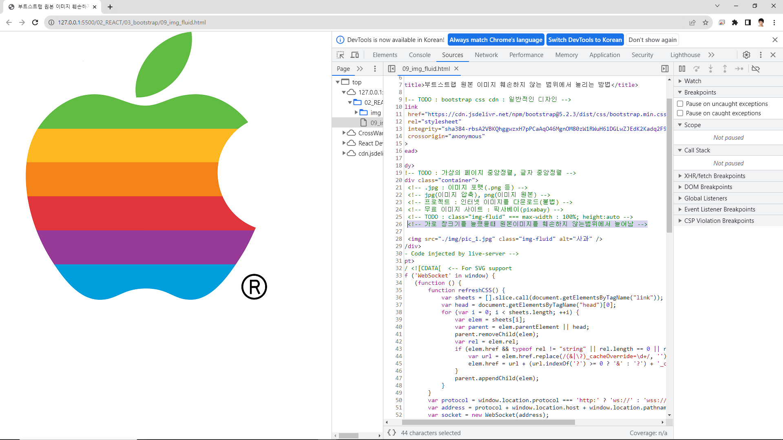Switch to the Network tab

486,55
